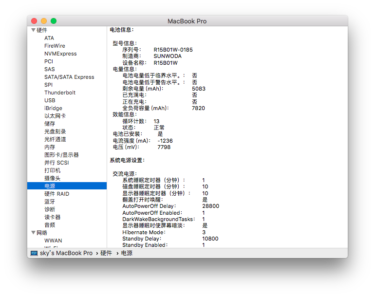This screenshot has height=297, width=375.
Task: Select 摄像头 in the sidebar
Action: tap(53, 178)
